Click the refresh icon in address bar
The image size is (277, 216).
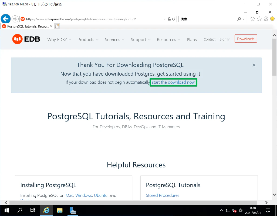pyautogui.click(x=174, y=19)
